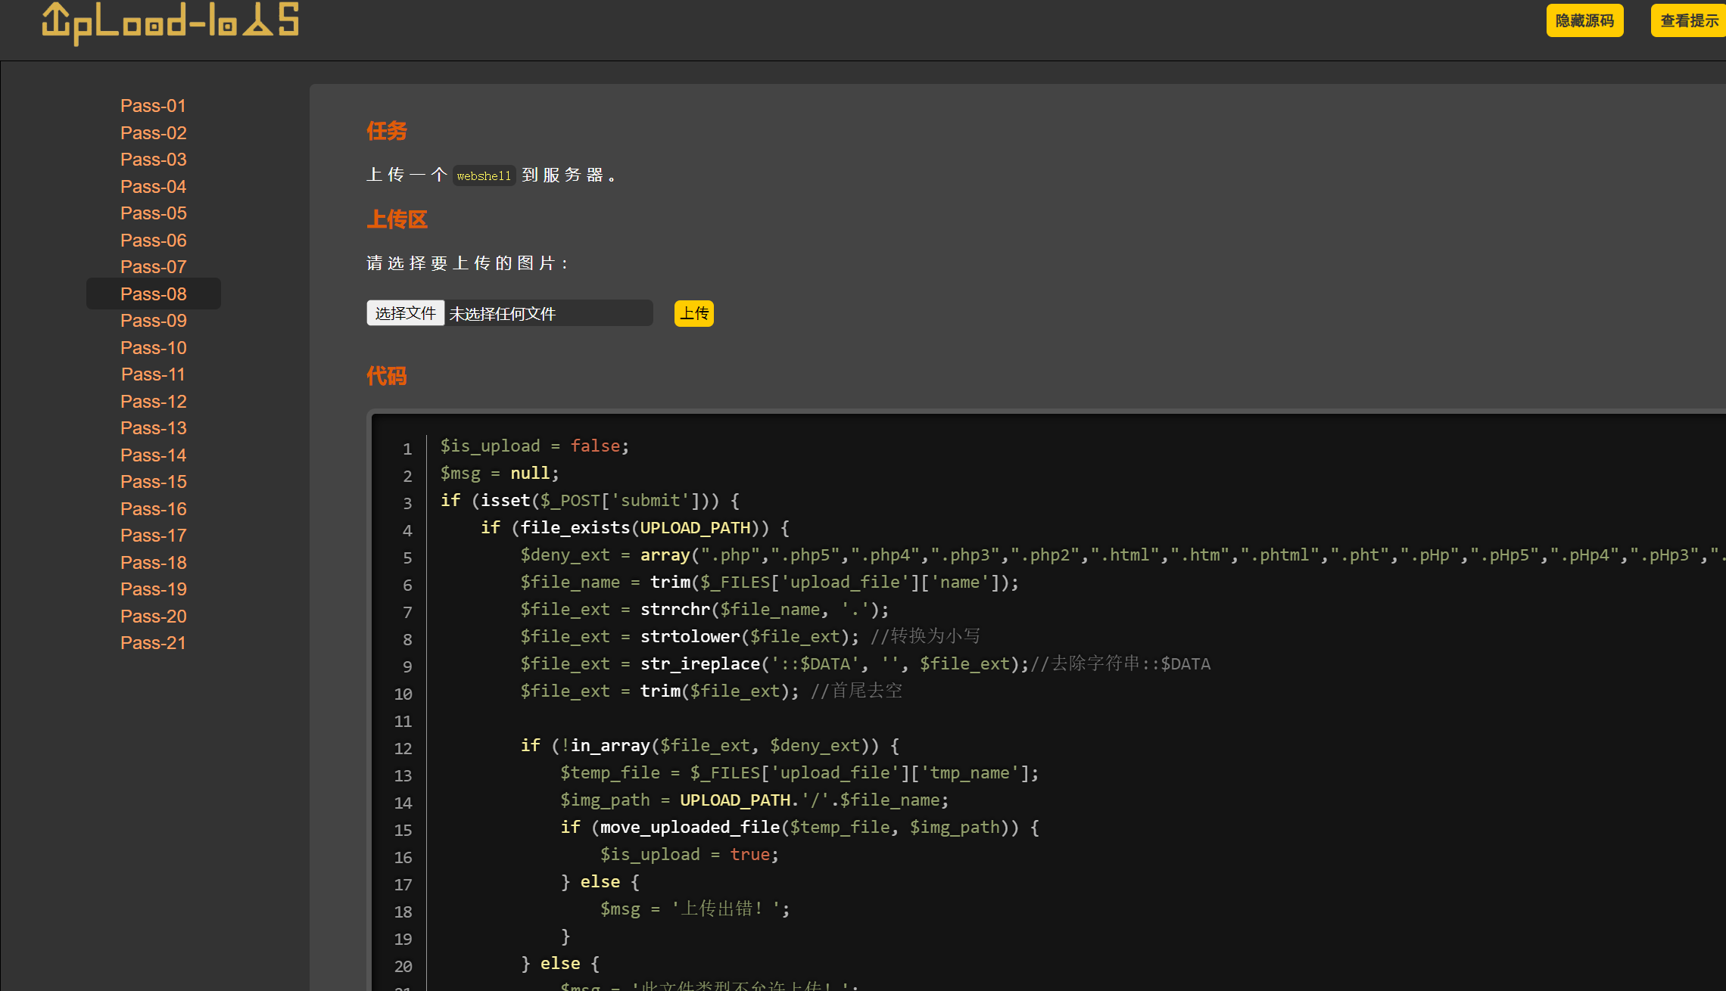Go to Pass-21 level
This screenshot has width=1726, height=991.
coord(153,643)
